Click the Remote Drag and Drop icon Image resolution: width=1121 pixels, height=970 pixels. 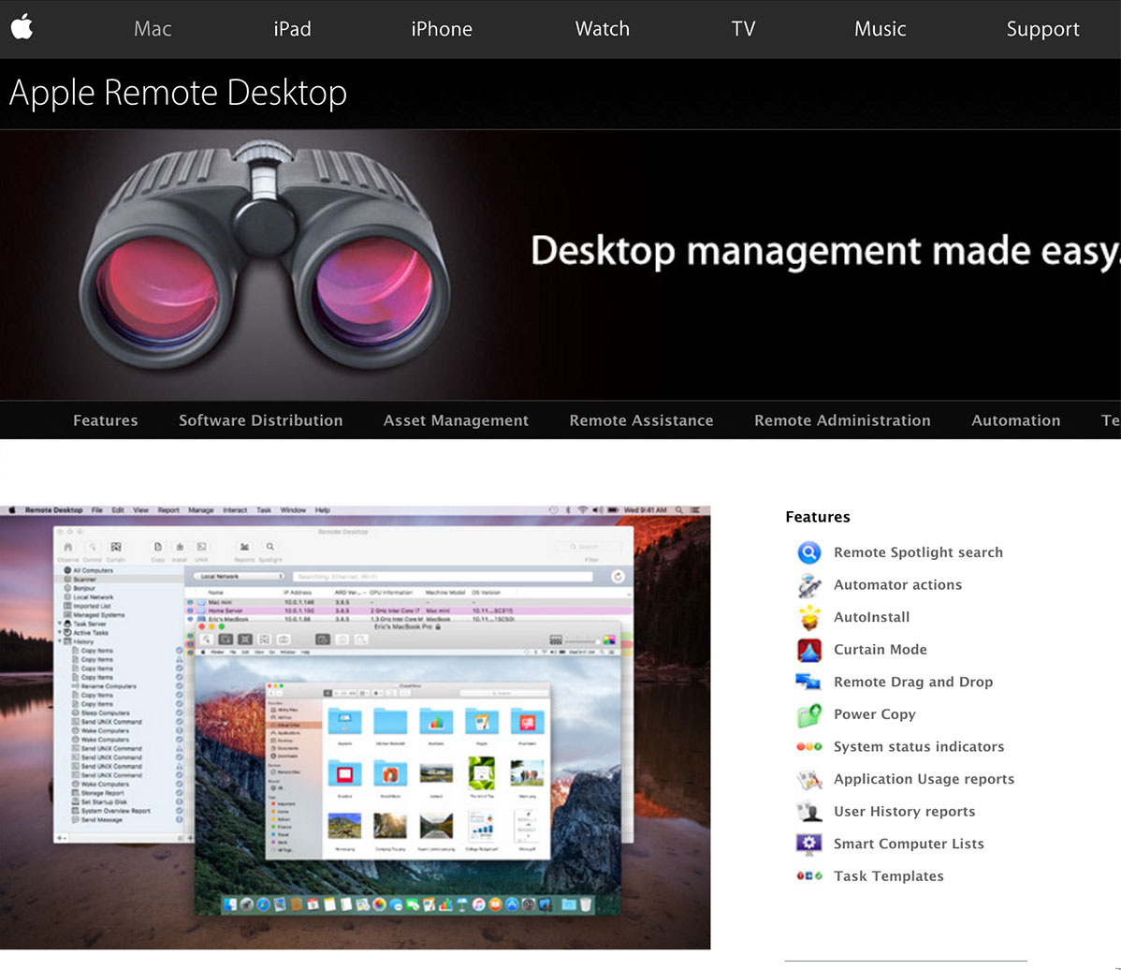808,683
